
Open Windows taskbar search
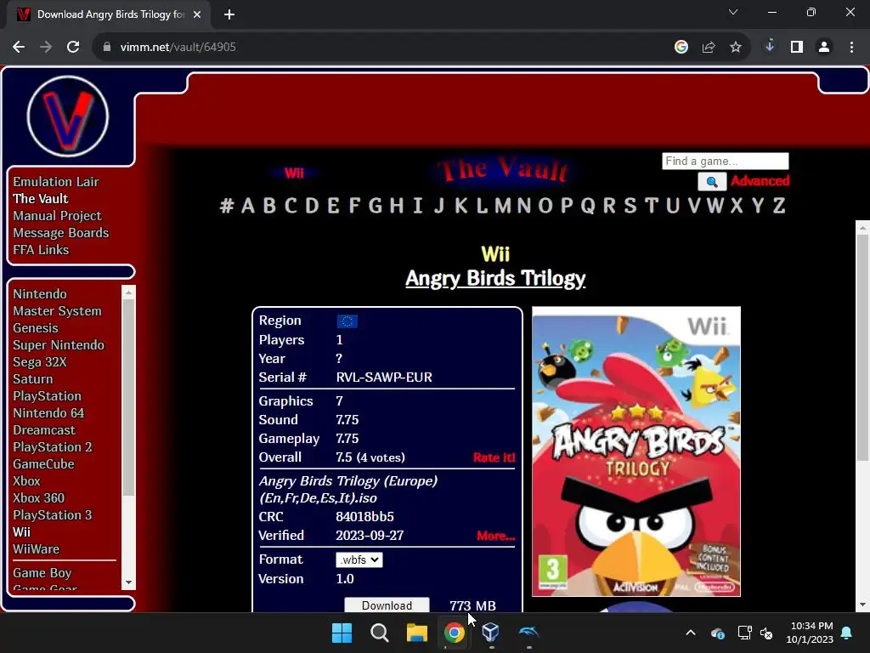tap(380, 633)
